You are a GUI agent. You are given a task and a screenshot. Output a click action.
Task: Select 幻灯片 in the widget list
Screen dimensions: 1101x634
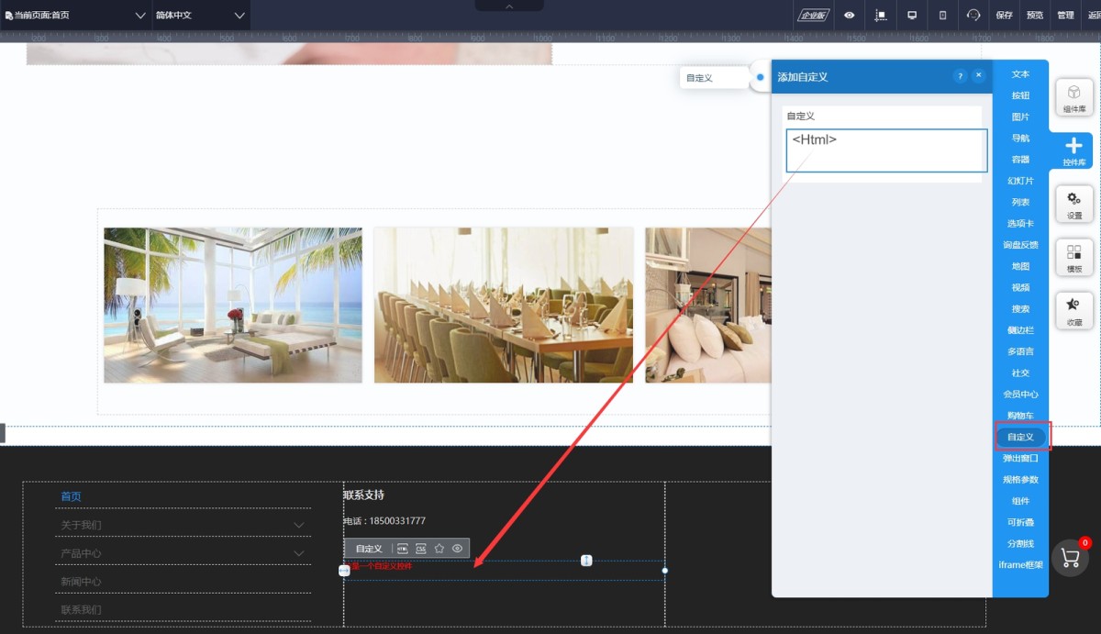click(x=1020, y=181)
